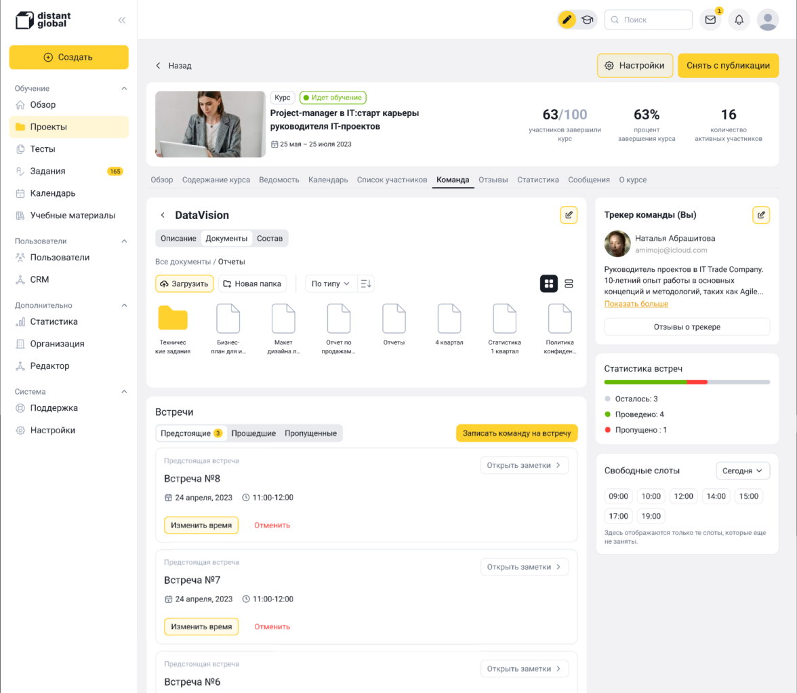Open the Сегодня dropdown
797x693 pixels.
pos(743,471)
